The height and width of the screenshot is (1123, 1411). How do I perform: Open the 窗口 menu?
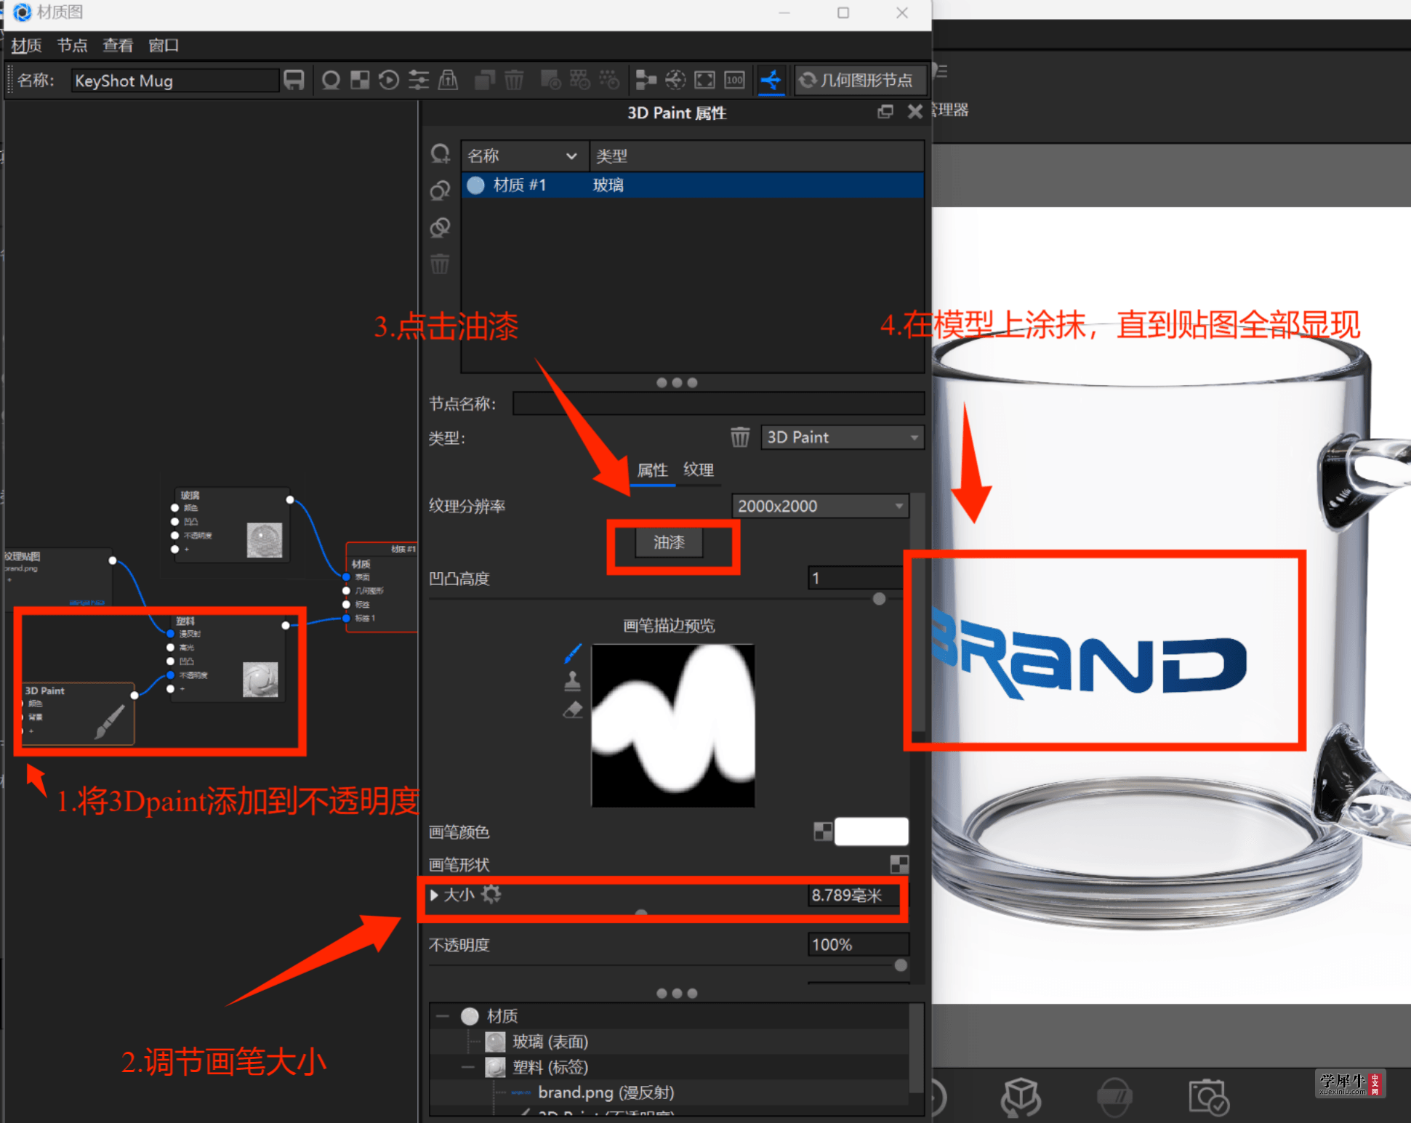(x=164, y=45)
